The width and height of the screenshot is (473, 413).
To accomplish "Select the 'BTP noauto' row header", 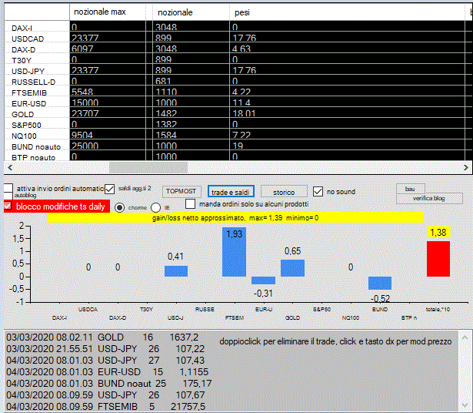I will 37,157.
